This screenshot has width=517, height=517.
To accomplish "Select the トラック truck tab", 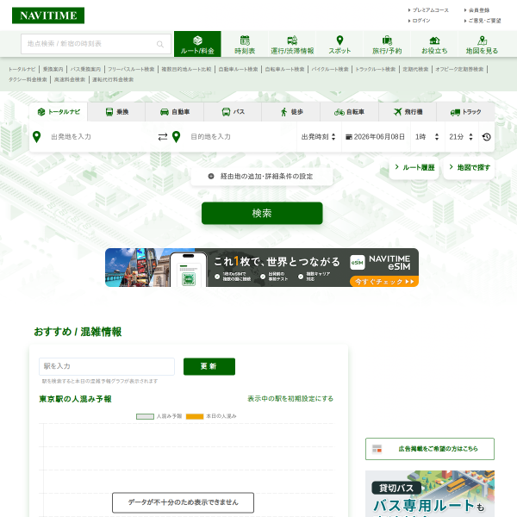I will [465, 112].
